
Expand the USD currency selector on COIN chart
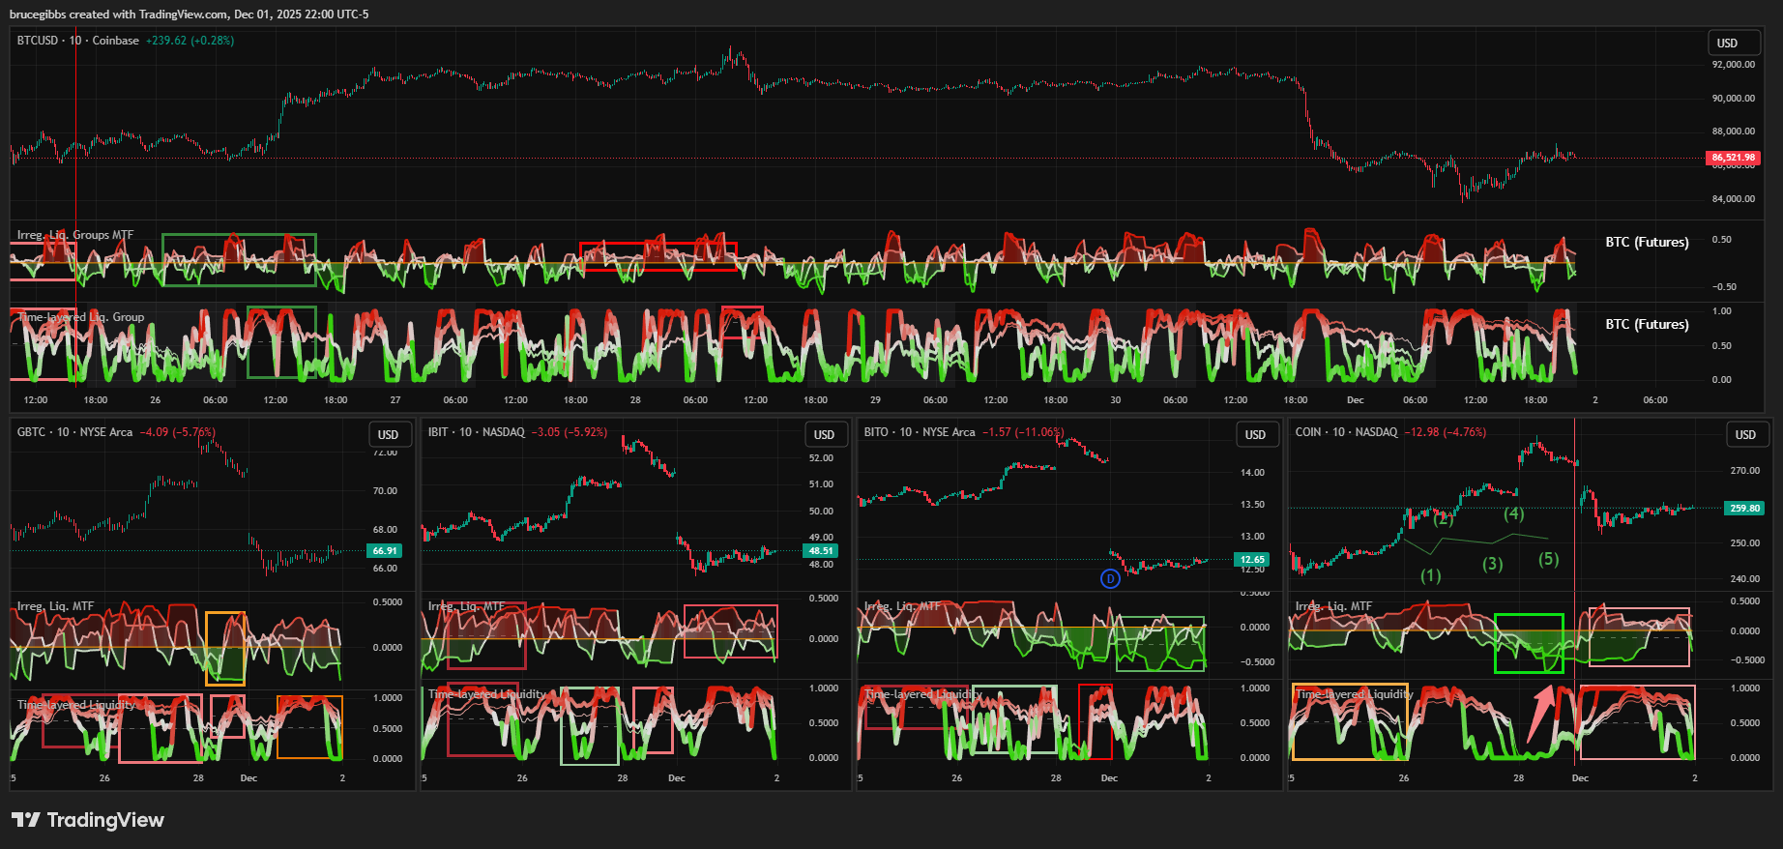click(1745, 435)
